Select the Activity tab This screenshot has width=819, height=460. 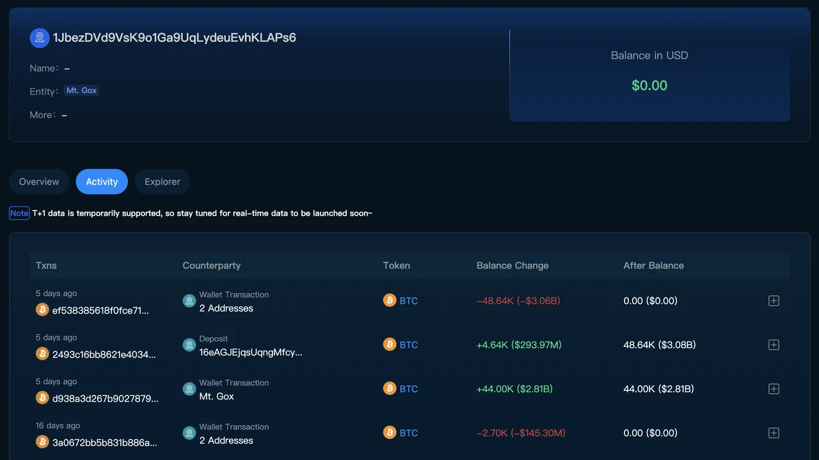102,182
